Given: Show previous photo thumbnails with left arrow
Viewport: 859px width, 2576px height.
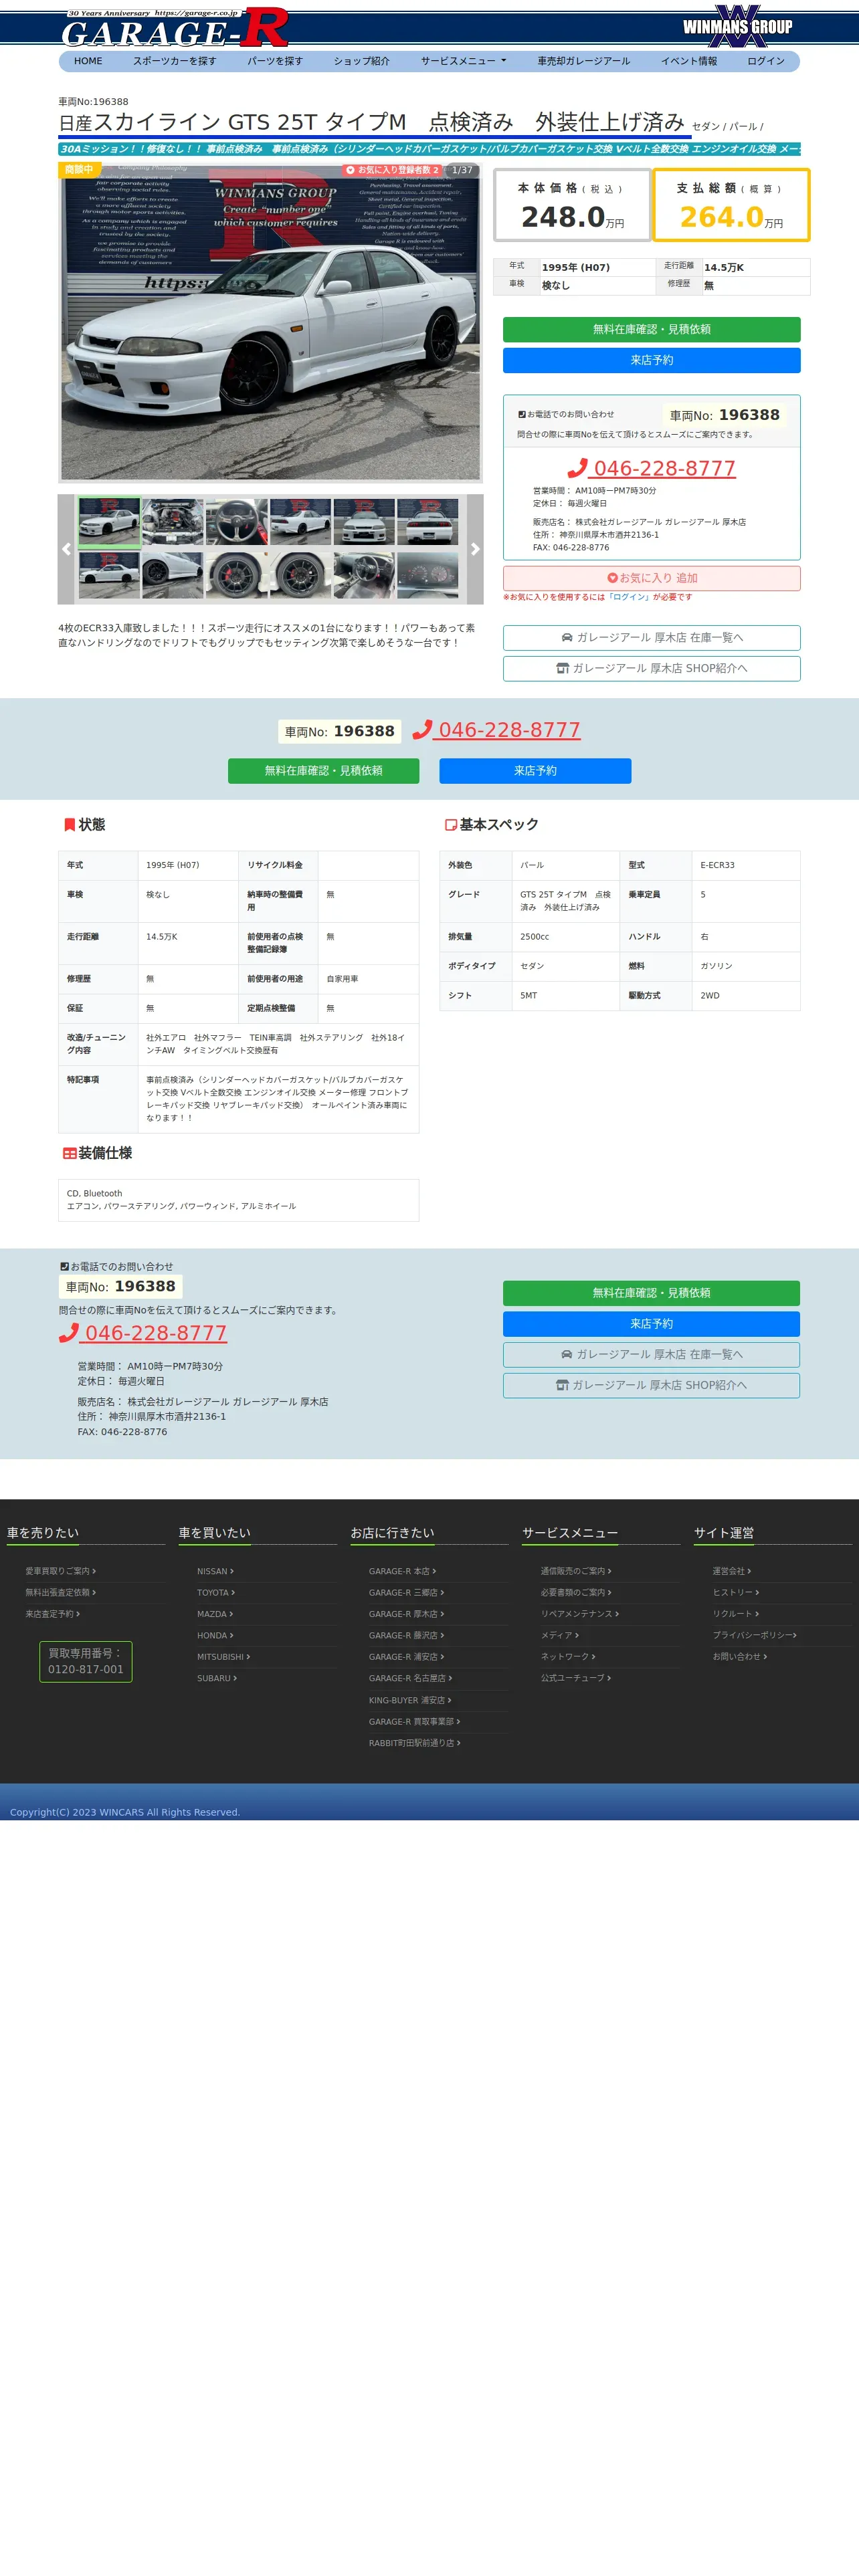Looking at the screenshot, I should tap(66, 549).
